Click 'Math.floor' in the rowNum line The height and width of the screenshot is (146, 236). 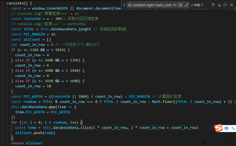162,102
